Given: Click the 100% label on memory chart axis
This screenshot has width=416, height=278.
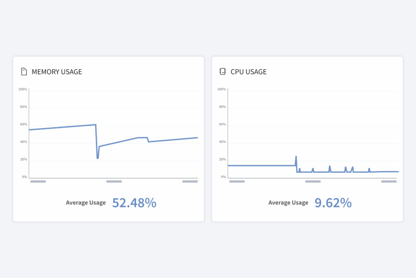Looking at the screenshot, I should click(x=24, y=89).
